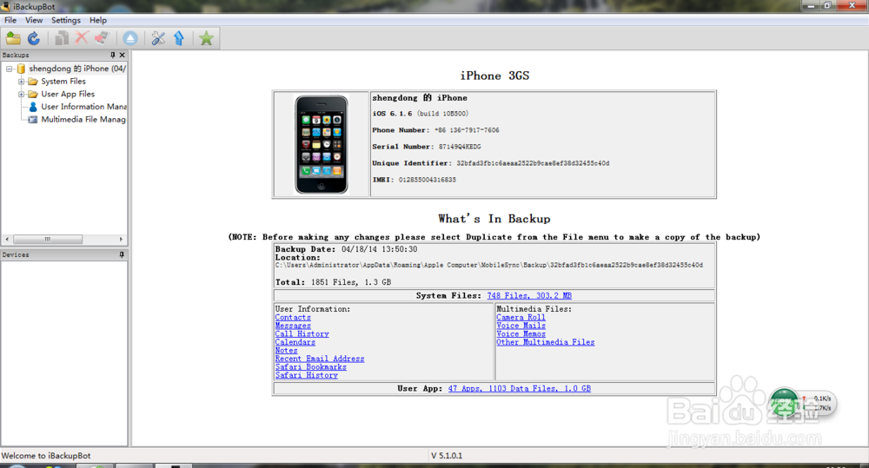Open the wrench and screwdriver tools icon

(158, 38)
